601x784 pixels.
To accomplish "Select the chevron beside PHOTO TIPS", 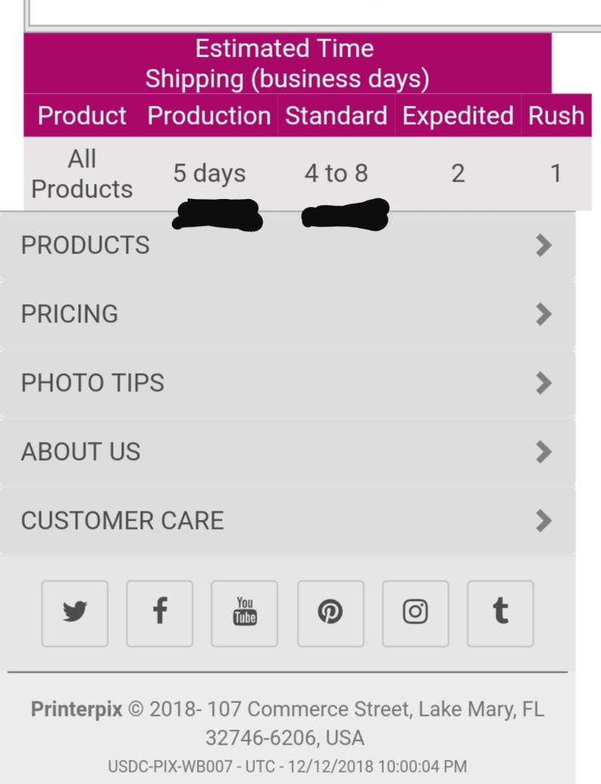I will pos(543,383).
